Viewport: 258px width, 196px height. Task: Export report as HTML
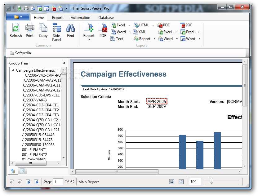tap(141, 25)
